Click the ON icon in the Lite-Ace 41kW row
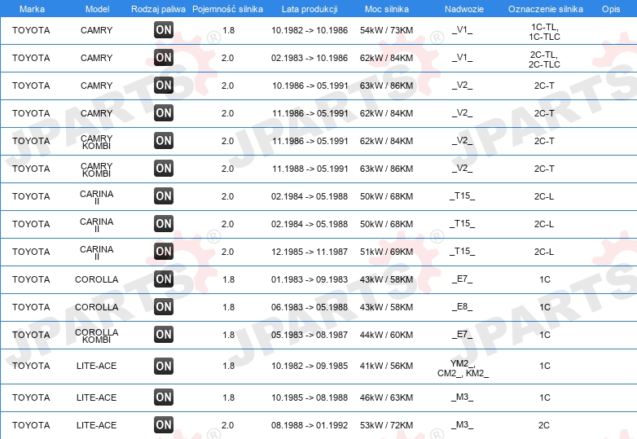Screen dimensions: 637x439 (164, 366)
